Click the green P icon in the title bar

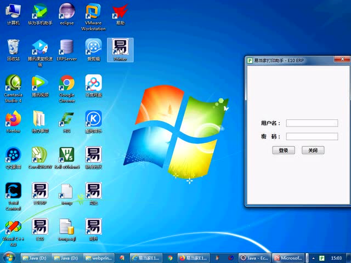250,60
